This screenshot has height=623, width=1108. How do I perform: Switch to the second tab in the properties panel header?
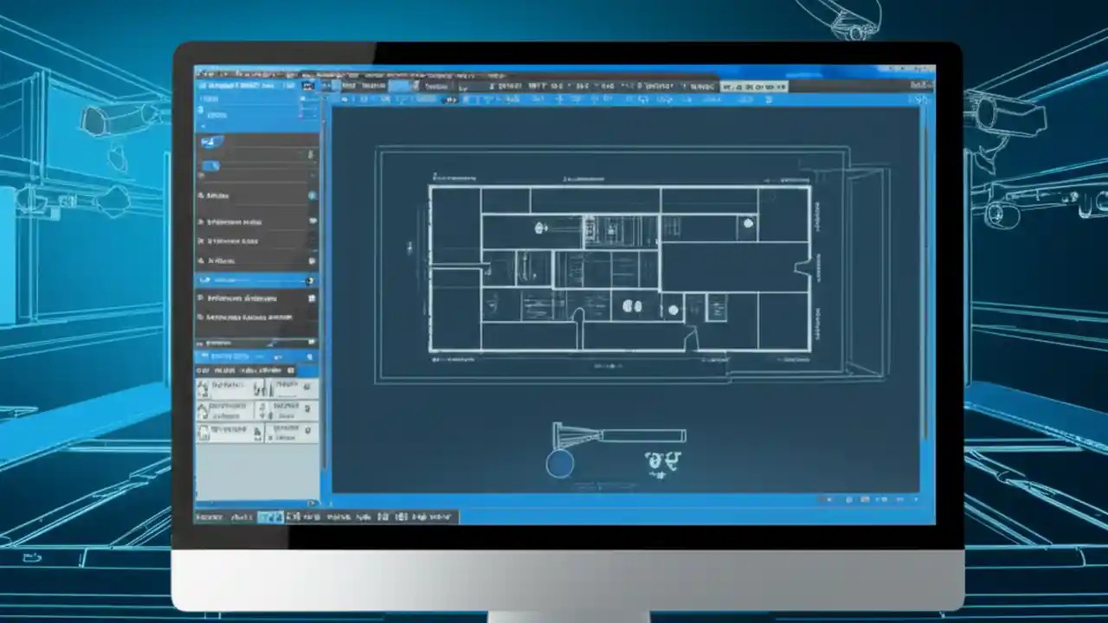[225, 369]
